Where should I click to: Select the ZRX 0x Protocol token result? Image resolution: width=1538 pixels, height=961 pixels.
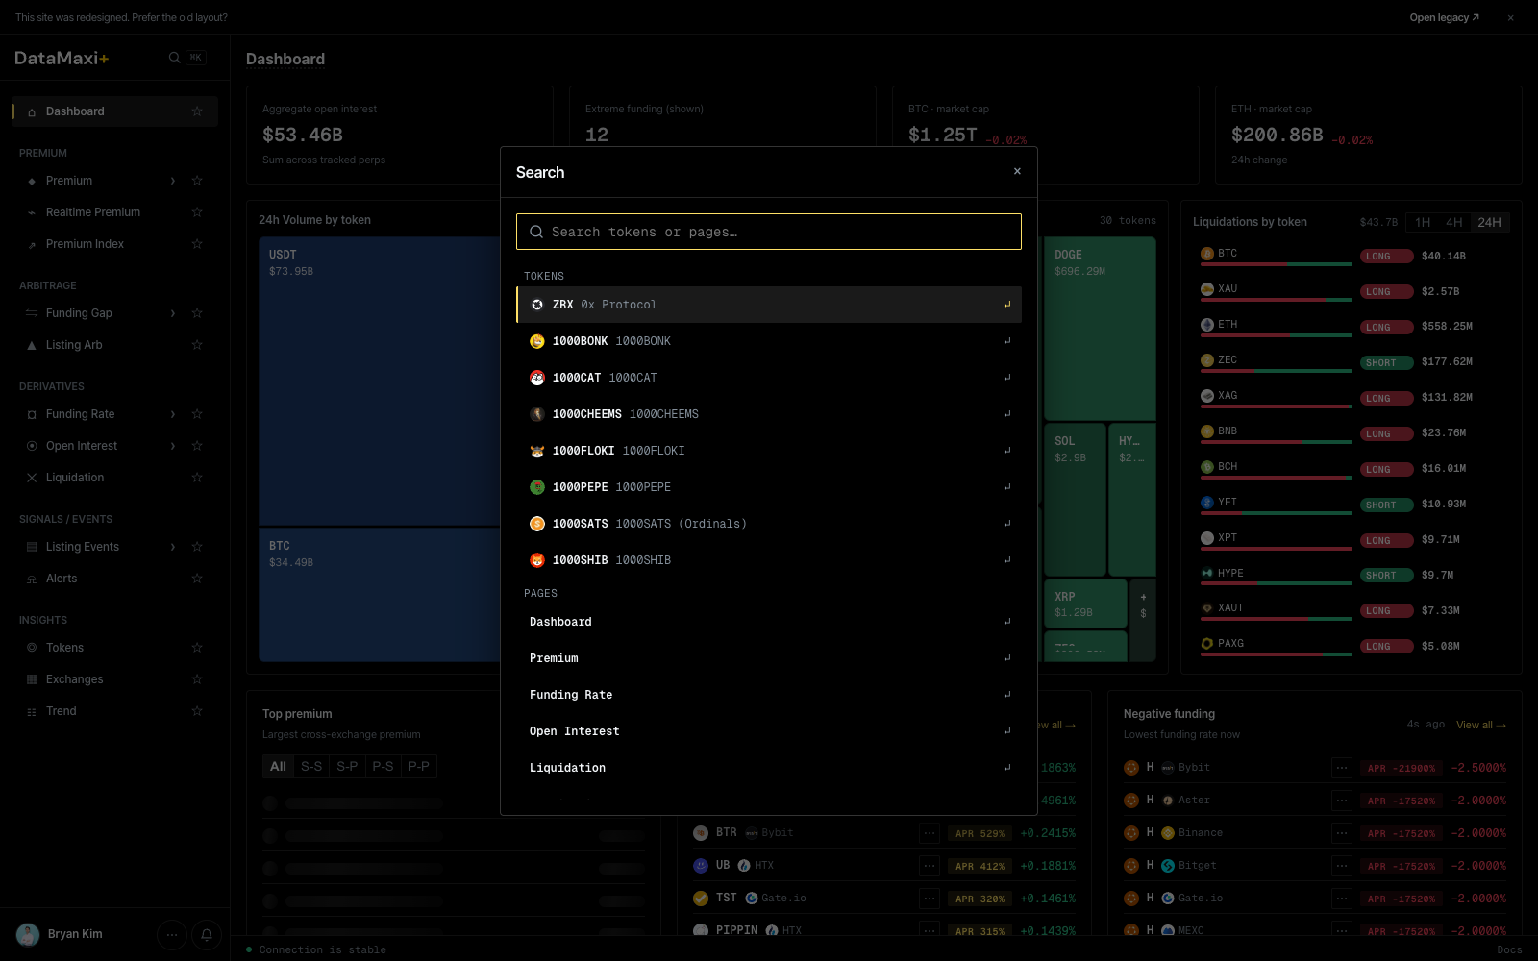(x=769, y=305)
